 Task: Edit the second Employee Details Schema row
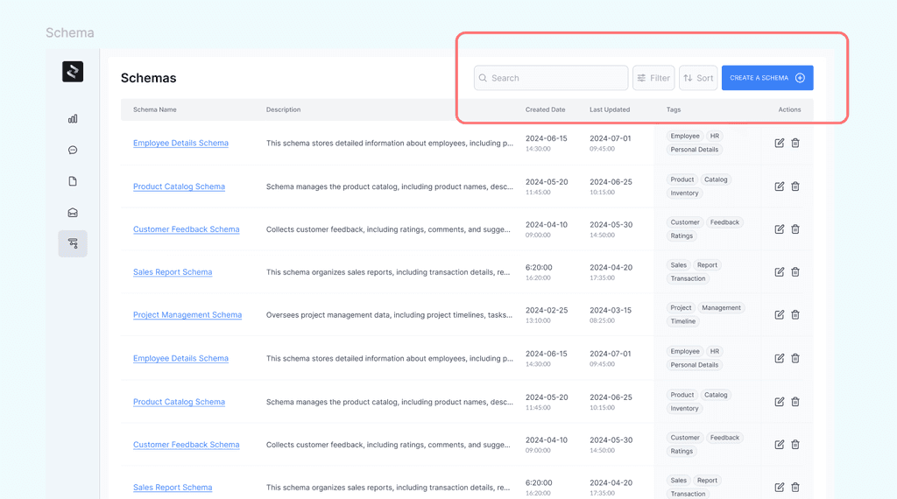pyautogui.click(x=779, y=358)
